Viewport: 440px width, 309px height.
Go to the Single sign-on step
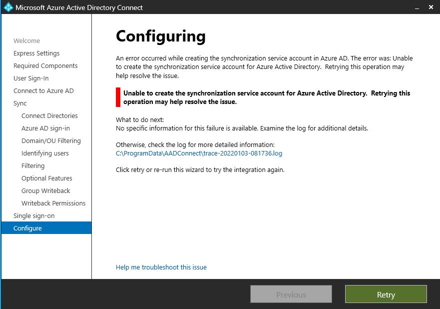point(34,215)
